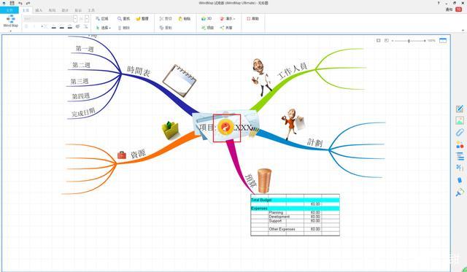Screen dimensions: 467x272
Task: Open the snippets scissors sidebar icon
Action: (x=460, y=168)
